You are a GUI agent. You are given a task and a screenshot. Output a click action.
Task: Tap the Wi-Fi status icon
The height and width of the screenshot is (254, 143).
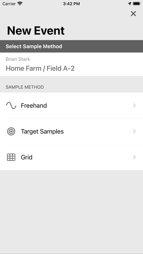(x=20, y=4)
